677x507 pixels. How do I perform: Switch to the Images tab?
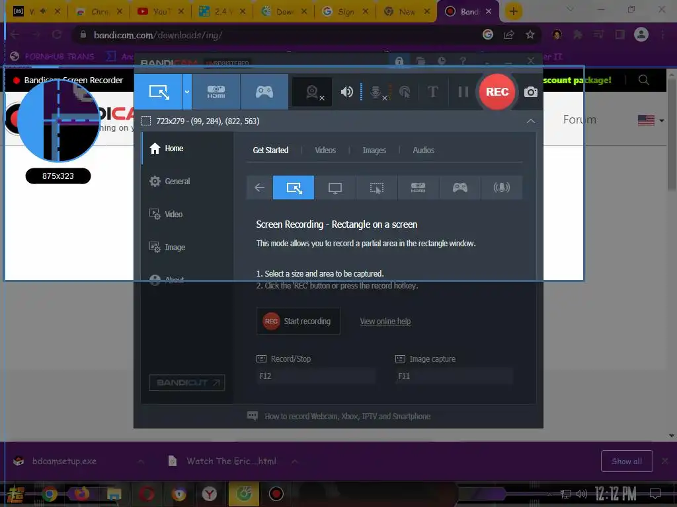pos(374,150)
